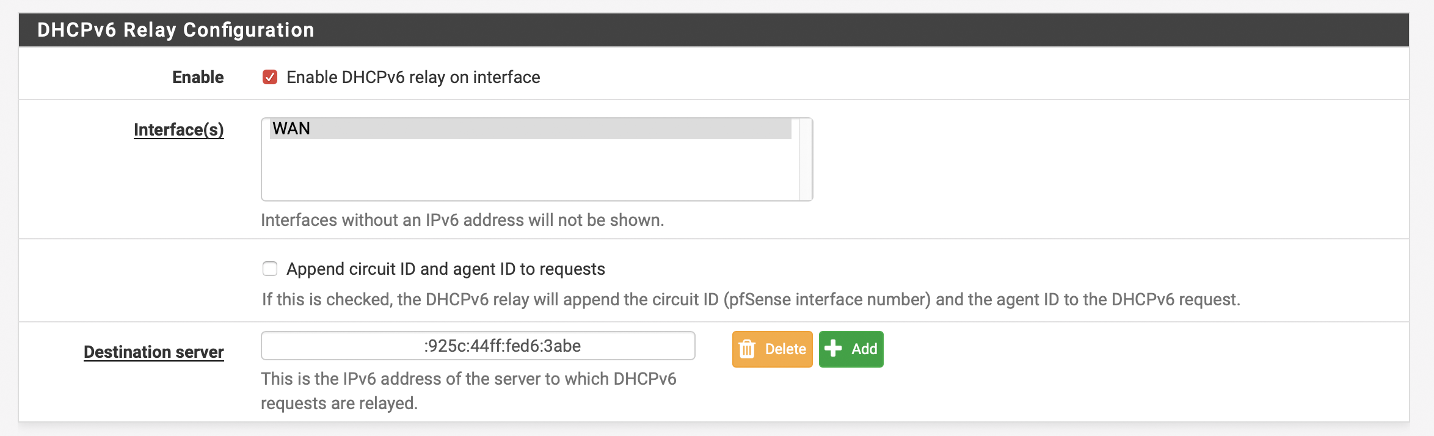Toggle the Enable DHCPv6 relay checkbox
Viewport: 1434px width, 436px height.
click(270, 78)
